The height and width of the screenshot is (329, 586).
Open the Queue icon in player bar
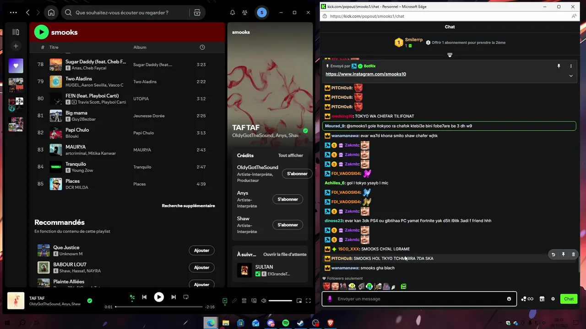tap(244, 301)
